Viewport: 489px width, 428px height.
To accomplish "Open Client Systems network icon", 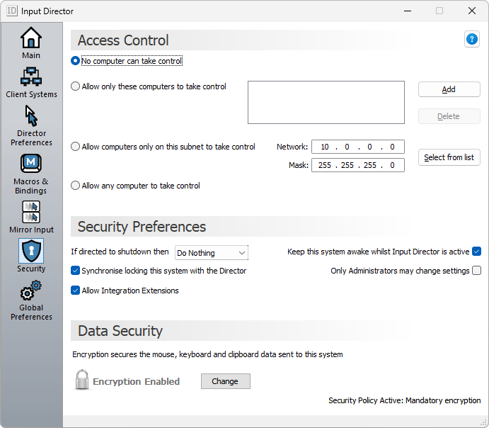I will [x=31, y=77].
